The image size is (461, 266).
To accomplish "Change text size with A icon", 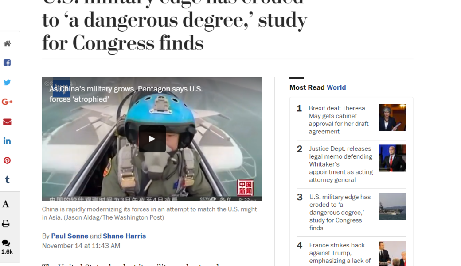I will [x=6, y=204].
